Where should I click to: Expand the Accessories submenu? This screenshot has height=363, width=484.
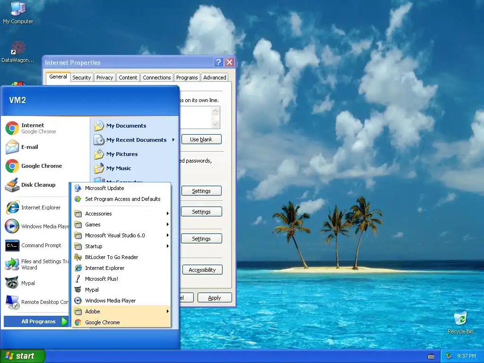click(x=121, y=214)
